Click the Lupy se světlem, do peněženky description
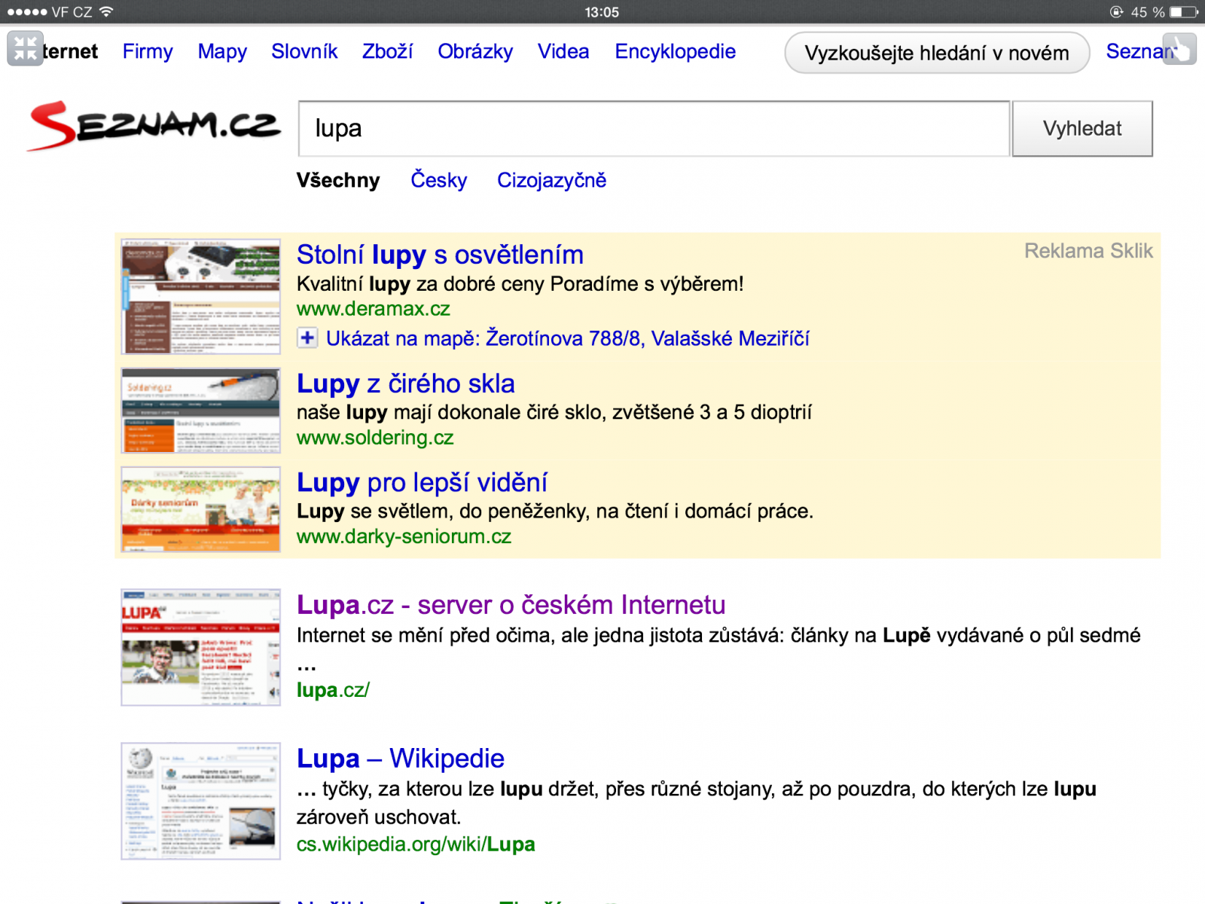This screenshot has width=1205, height=904. coord(555,511)
